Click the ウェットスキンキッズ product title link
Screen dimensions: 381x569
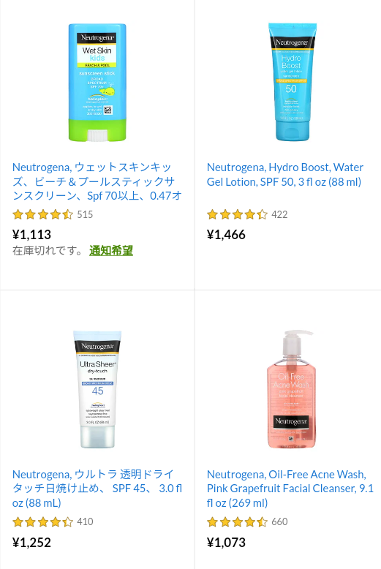click(97, 181)
